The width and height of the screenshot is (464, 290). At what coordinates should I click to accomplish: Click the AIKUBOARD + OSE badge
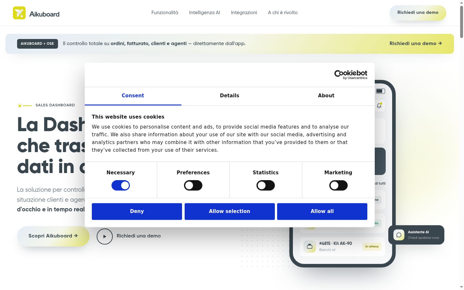click(37, 43)
